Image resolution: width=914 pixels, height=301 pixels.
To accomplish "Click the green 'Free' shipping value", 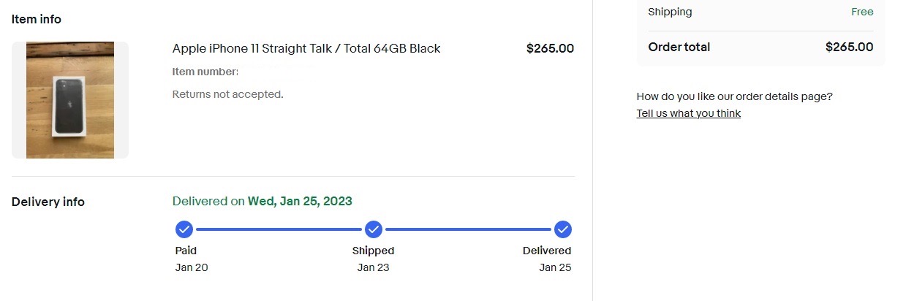I will point(862,12).
